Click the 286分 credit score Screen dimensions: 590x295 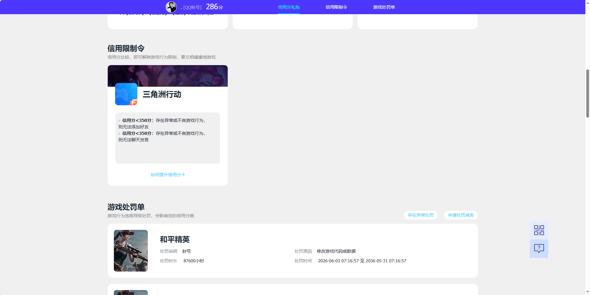(214, 7)
